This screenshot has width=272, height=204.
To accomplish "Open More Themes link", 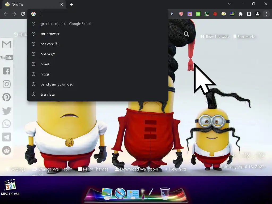I will 93,169.
